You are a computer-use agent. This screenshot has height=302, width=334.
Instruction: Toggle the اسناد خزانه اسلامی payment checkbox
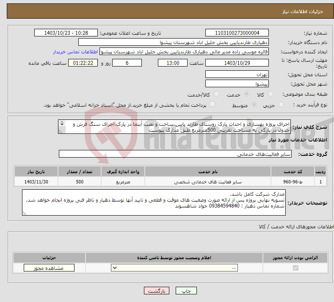click(x=212, y=104)
